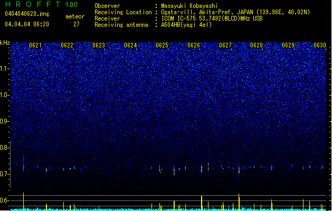Viewport: 332px width, 211px height.
Task: Click the 0622 time marker
Action: pos(67,45)
